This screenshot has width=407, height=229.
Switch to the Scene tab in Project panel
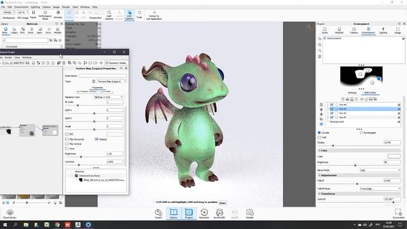[x=324, y=31]
